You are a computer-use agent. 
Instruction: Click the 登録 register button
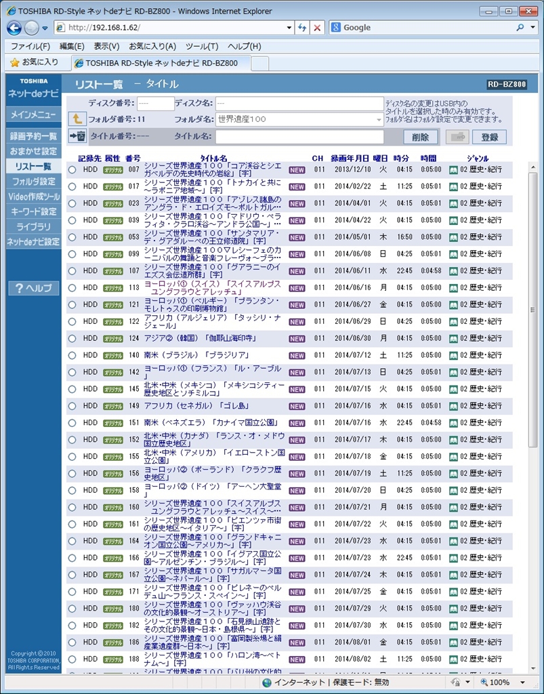click(489, 137)
